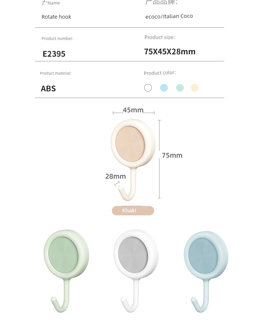Image resolution: width=263 pixels, height=320 pixels.
Task: Open the khaki rotate hook image
Action: [x=133, y=160]
